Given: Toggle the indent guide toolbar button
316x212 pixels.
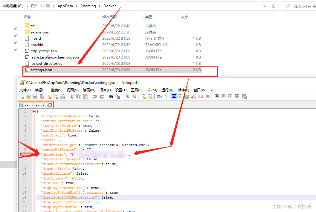Looking at the screenshot, I should (173, 97).
